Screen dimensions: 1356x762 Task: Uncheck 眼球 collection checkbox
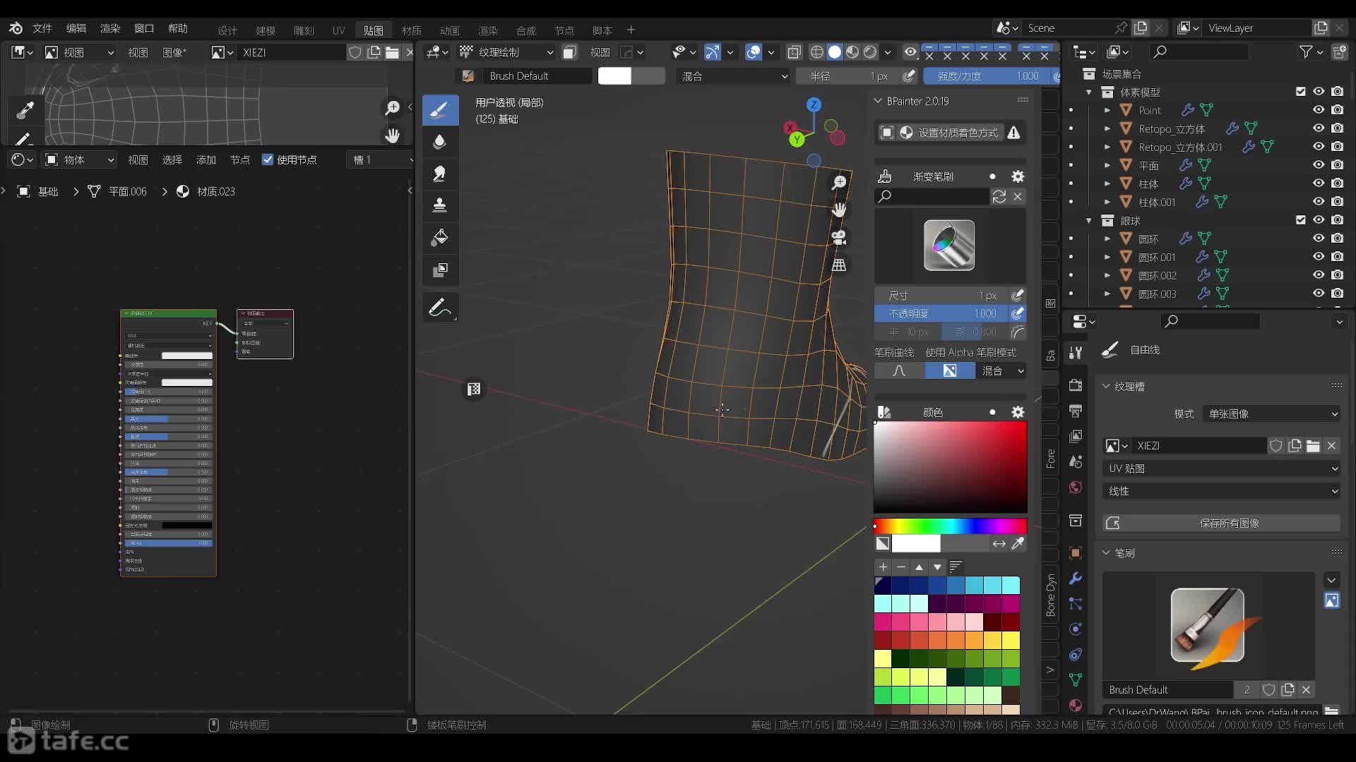pos(1301,220)
